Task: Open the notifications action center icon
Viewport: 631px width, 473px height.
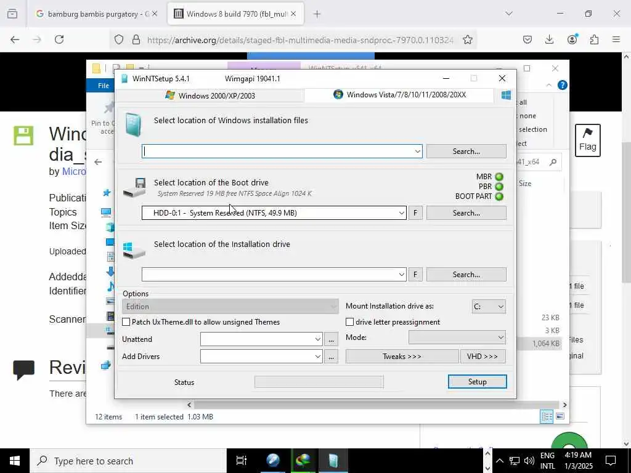Action: click(x=611, y=461)
